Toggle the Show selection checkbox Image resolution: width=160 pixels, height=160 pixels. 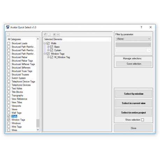coord(143,120)
